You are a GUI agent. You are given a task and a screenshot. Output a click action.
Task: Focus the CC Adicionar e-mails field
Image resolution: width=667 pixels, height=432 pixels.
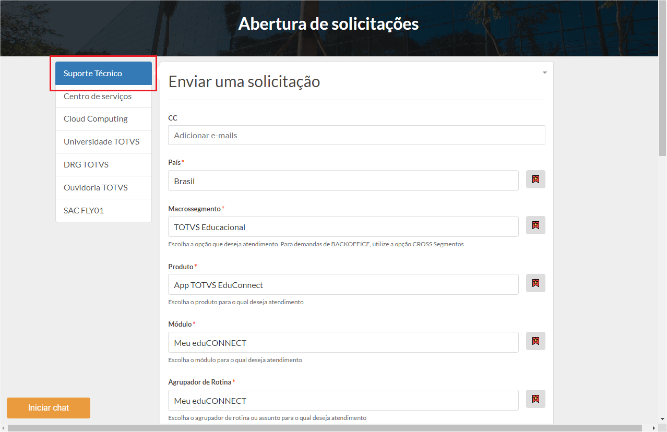click(356, 135)
